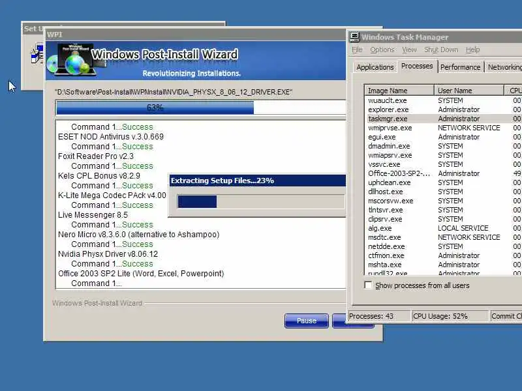This screenshot has width=522, height=391.
Task: Click the PHYSX driver installer path text
Action: (174, 92)
